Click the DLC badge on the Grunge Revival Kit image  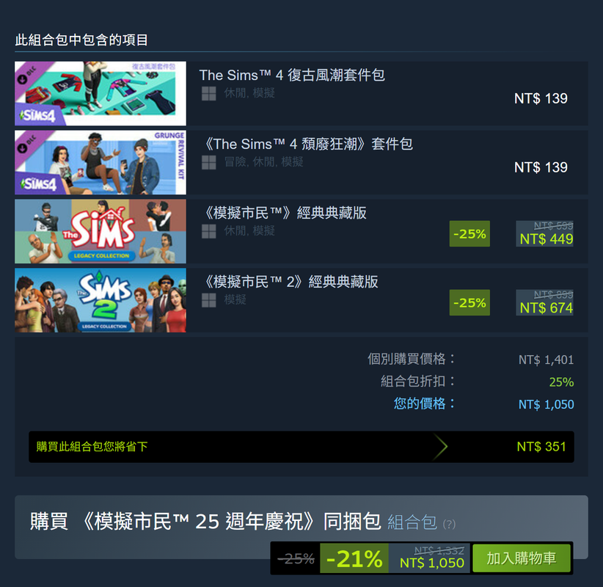pos(28,144)
